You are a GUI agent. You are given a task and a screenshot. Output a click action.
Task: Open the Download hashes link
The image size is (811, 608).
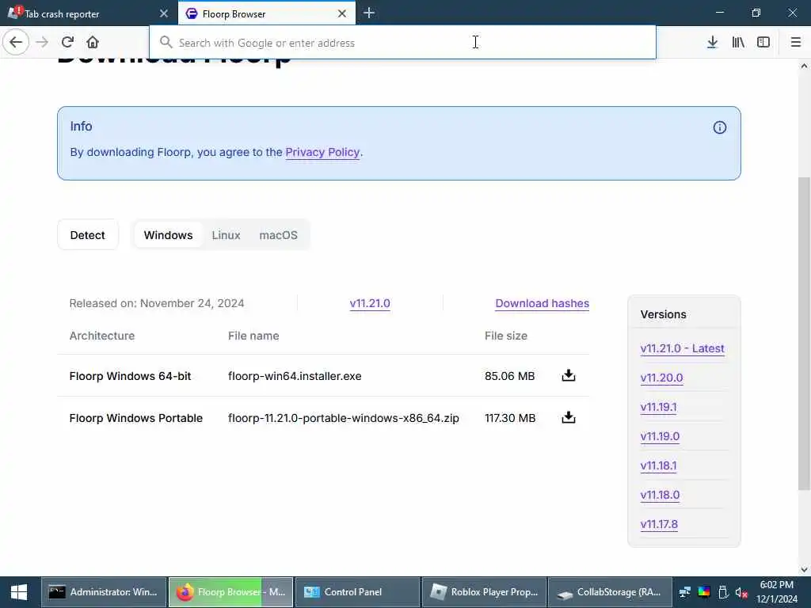542,303
